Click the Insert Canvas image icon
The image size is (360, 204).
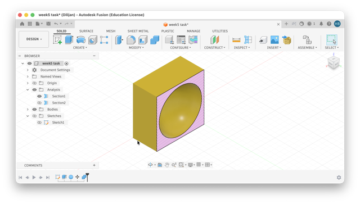point(274,40)
